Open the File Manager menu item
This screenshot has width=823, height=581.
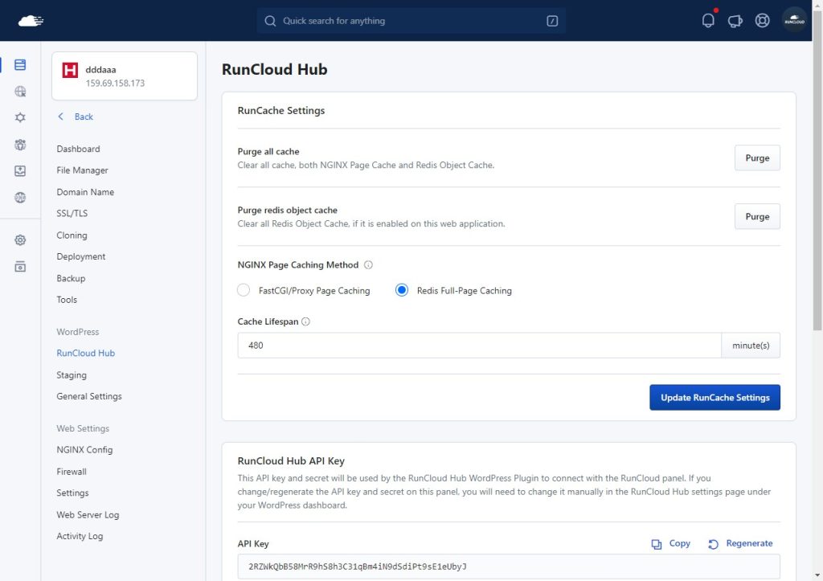[x=83, y=170]
